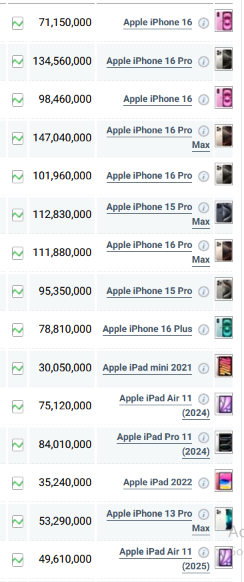The height and width of the screenshot is (582, 244).
Task: Open iPad Pro 11 (2024) product thumbnail
Action: (x=223, y=442)
